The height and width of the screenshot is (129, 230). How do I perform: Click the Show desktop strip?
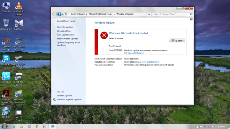pyautogui.click(x=229, y=127)
